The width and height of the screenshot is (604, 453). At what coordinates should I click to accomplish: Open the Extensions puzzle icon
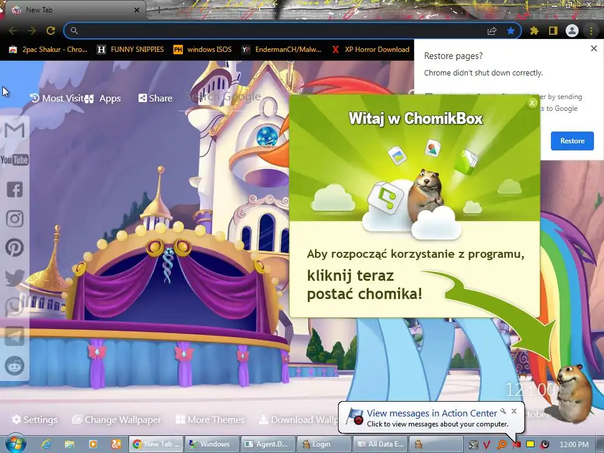[x=534, y=31]
